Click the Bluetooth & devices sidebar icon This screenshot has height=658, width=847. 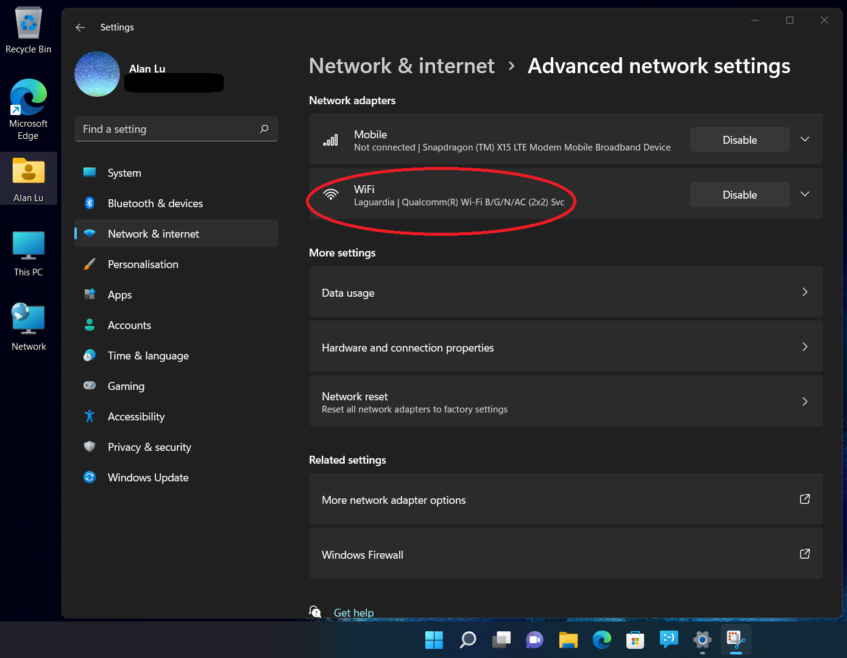pos(90,203)
